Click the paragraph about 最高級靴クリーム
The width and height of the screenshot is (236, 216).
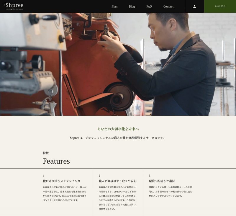pos(171,192)
